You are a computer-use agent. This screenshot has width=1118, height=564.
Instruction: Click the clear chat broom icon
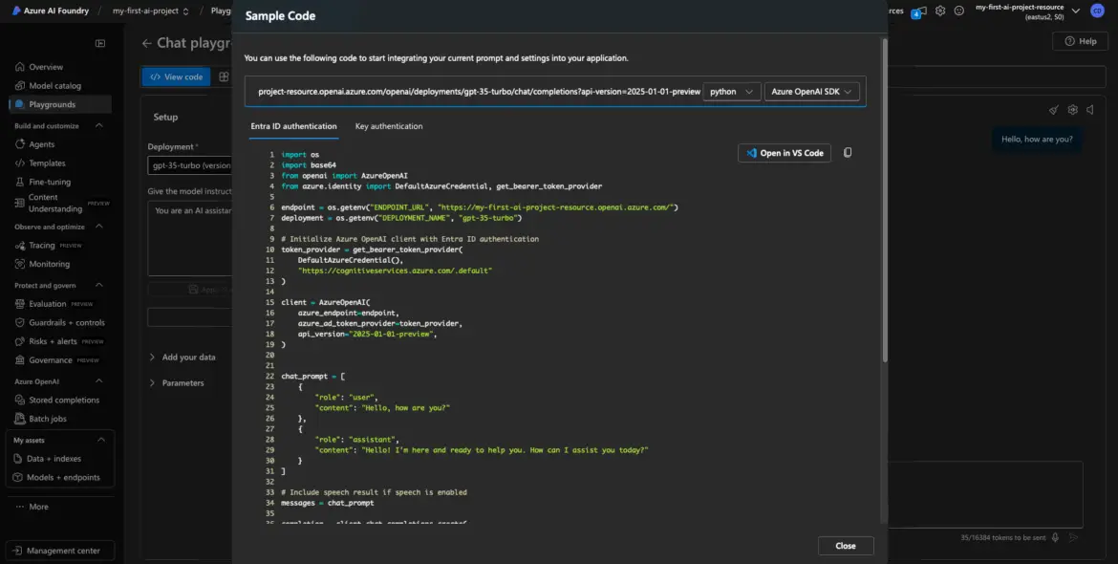tap(1053, 110)
